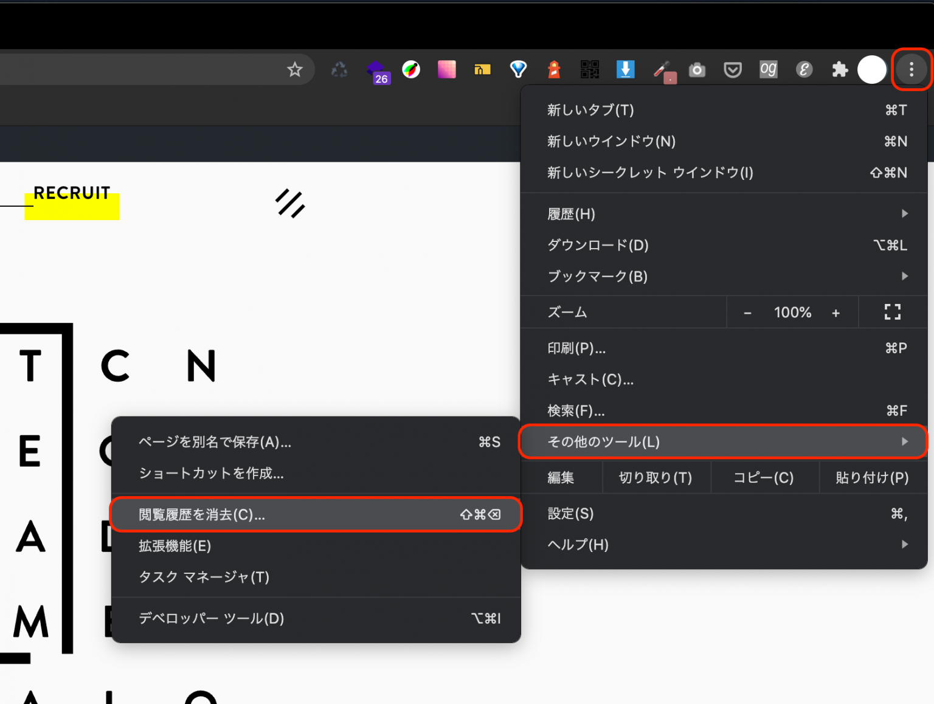Click the blue download arrow extension icon
The image size is (934, 704).
626,69
